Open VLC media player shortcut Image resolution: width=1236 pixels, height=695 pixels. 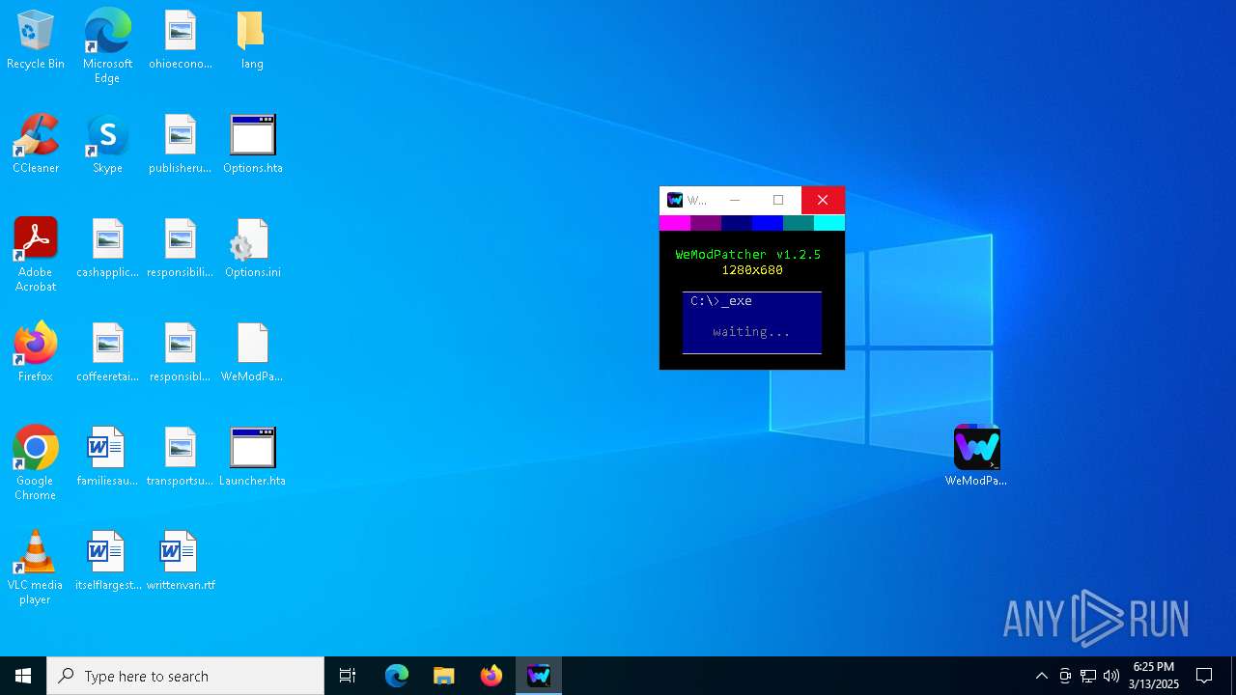tap(36, 568)
